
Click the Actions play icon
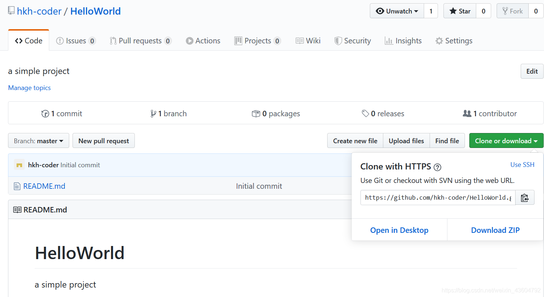point(189,41)
